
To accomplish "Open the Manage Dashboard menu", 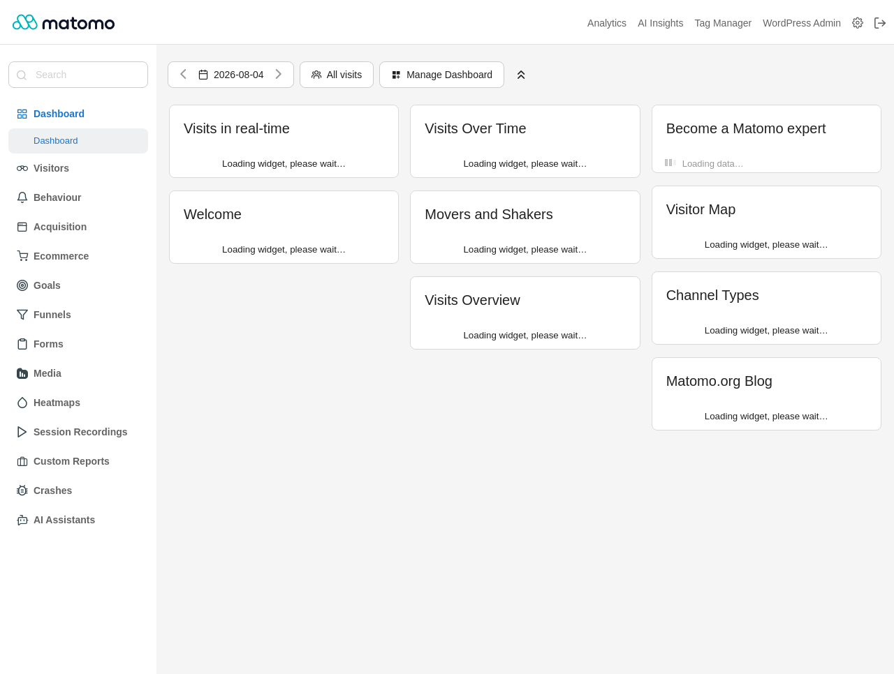I will click(441, 75).
